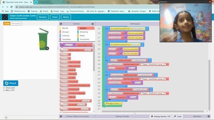Open a new browser tab

coord(36,2)
